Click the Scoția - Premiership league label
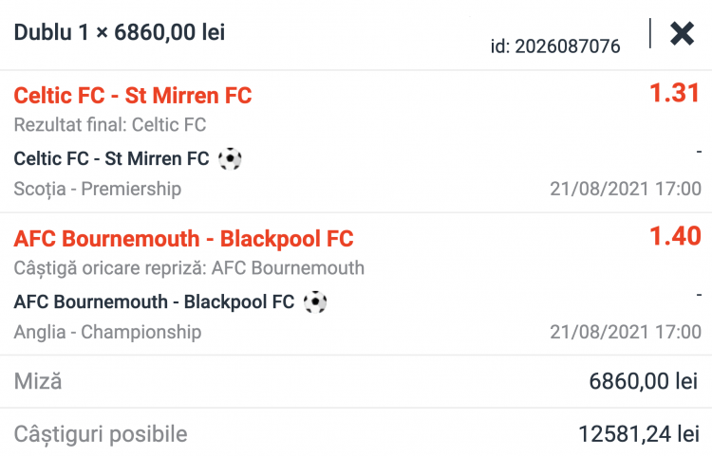 pyautogui.click(x=98, y=189)
